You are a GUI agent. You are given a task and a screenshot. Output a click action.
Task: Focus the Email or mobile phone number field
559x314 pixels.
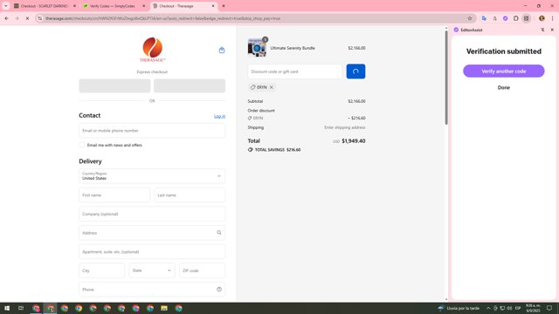[x=152, y=131]
